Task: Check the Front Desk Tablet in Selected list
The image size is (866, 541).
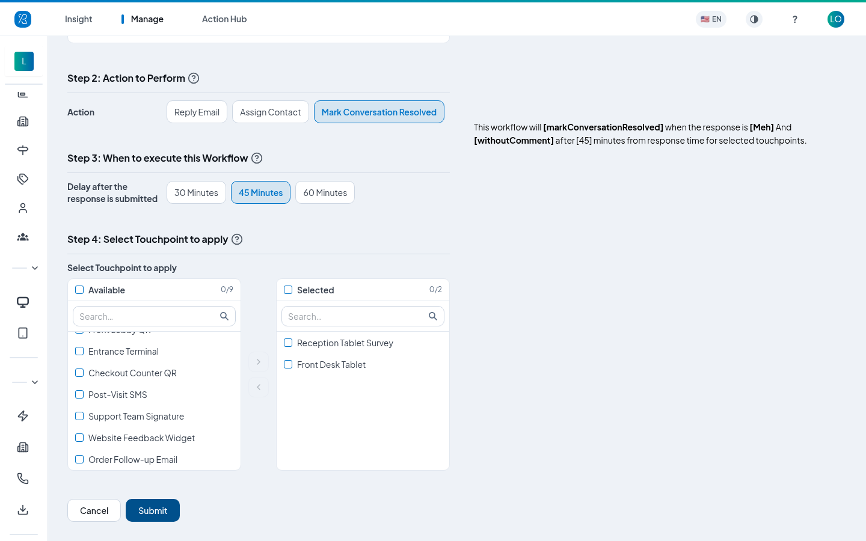Action: tap(288, 364)
